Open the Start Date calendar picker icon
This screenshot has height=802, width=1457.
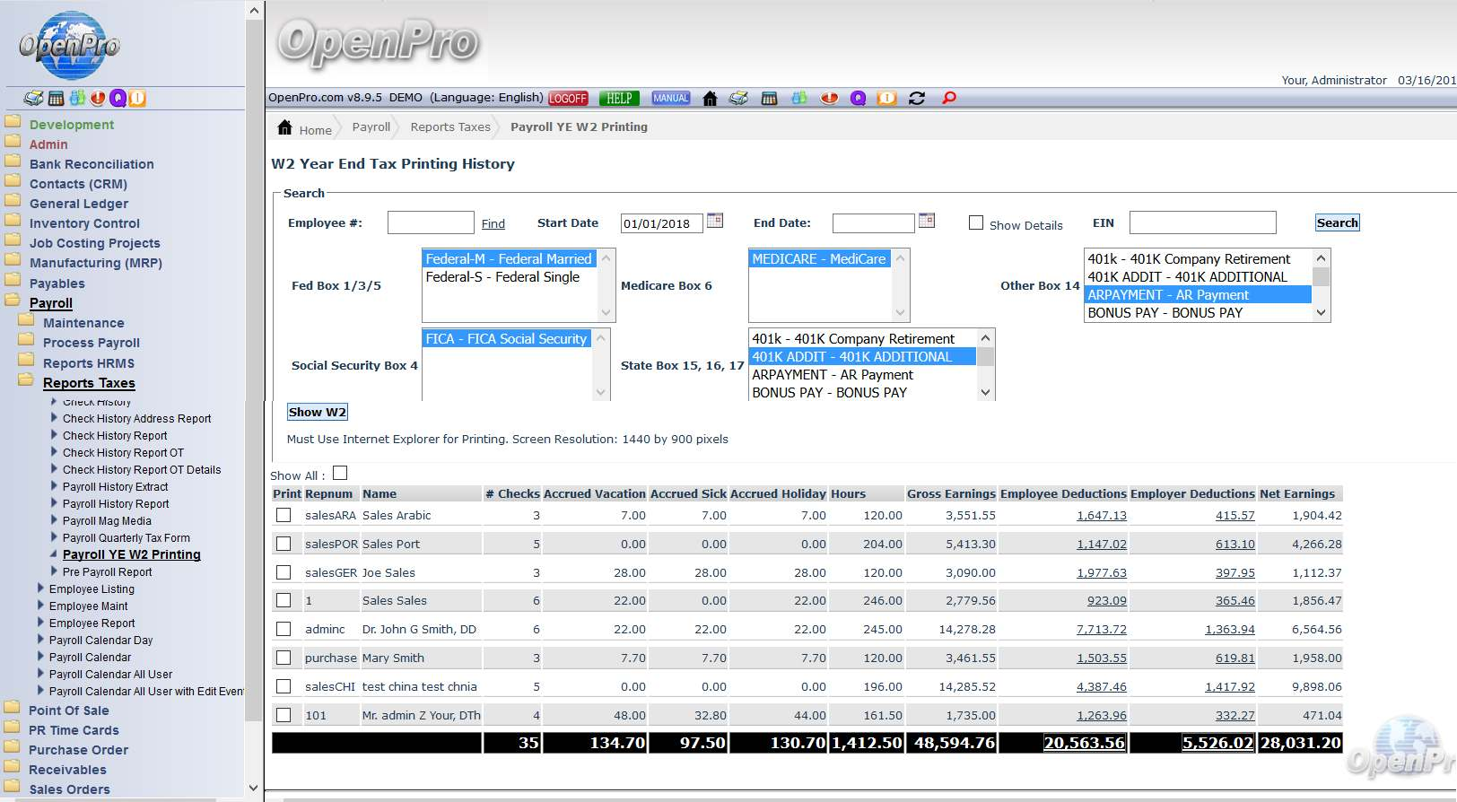coord(715,221)
